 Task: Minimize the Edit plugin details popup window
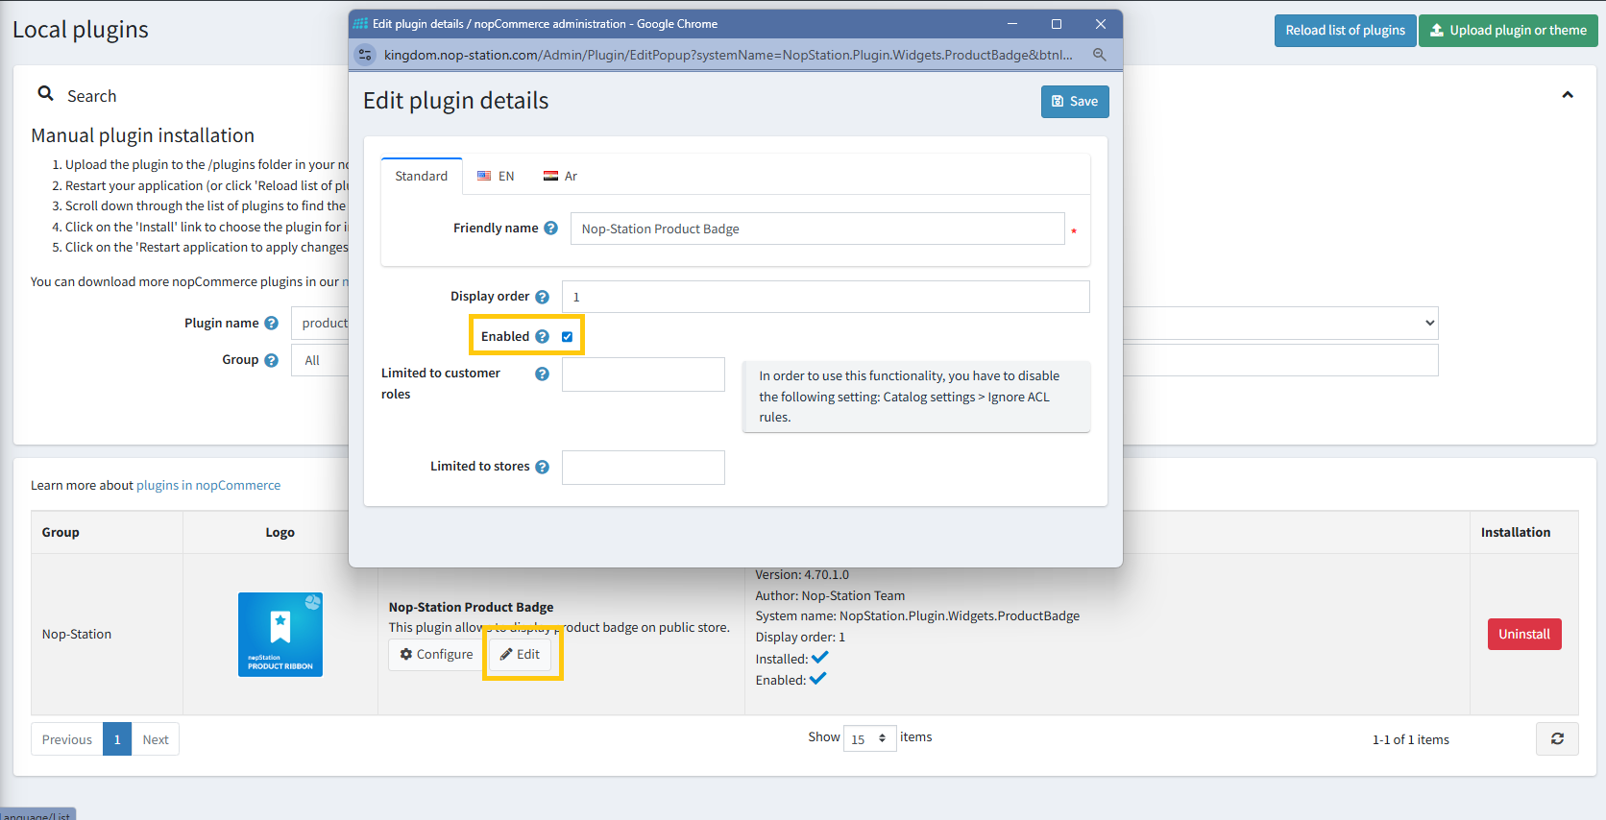click(x=1012, y=24)
